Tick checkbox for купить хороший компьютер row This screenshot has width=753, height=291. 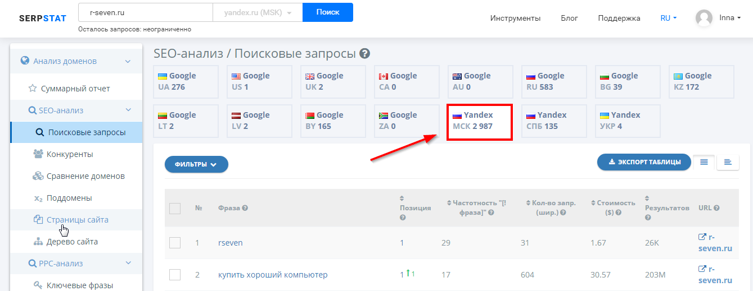(175, 275)
